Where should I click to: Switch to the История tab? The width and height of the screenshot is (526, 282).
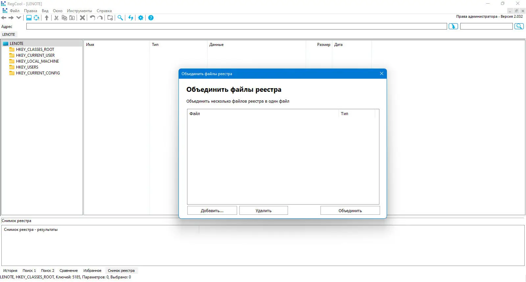click(x=10, y=271)
